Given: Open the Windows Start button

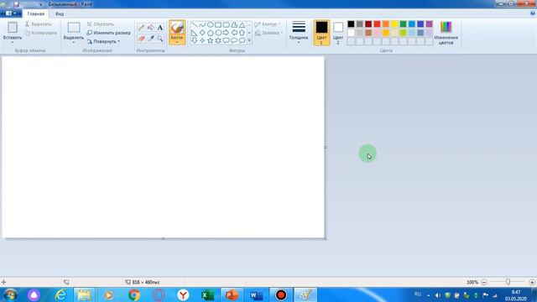Looking at the screenshot, I should 10,294.
